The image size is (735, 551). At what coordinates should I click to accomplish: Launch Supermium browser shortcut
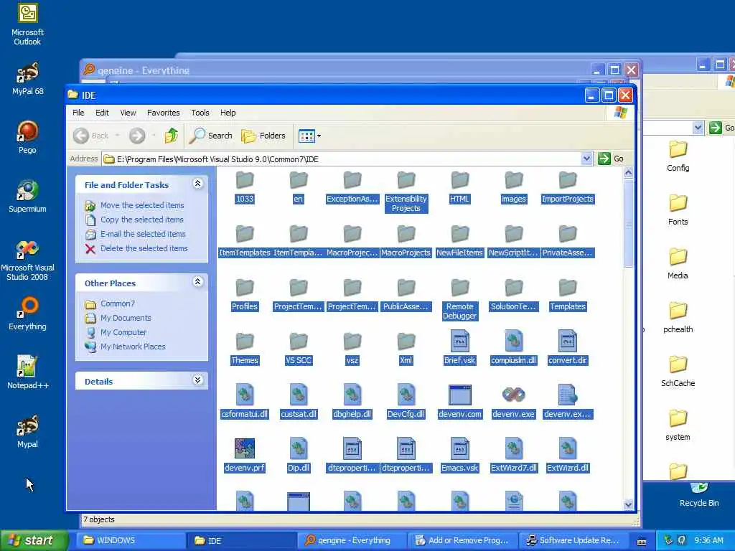pyautogui.click(x=28, y=197)
